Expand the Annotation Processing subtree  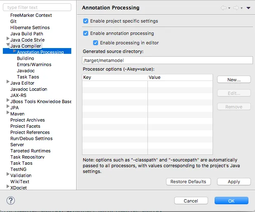[14, 51]
